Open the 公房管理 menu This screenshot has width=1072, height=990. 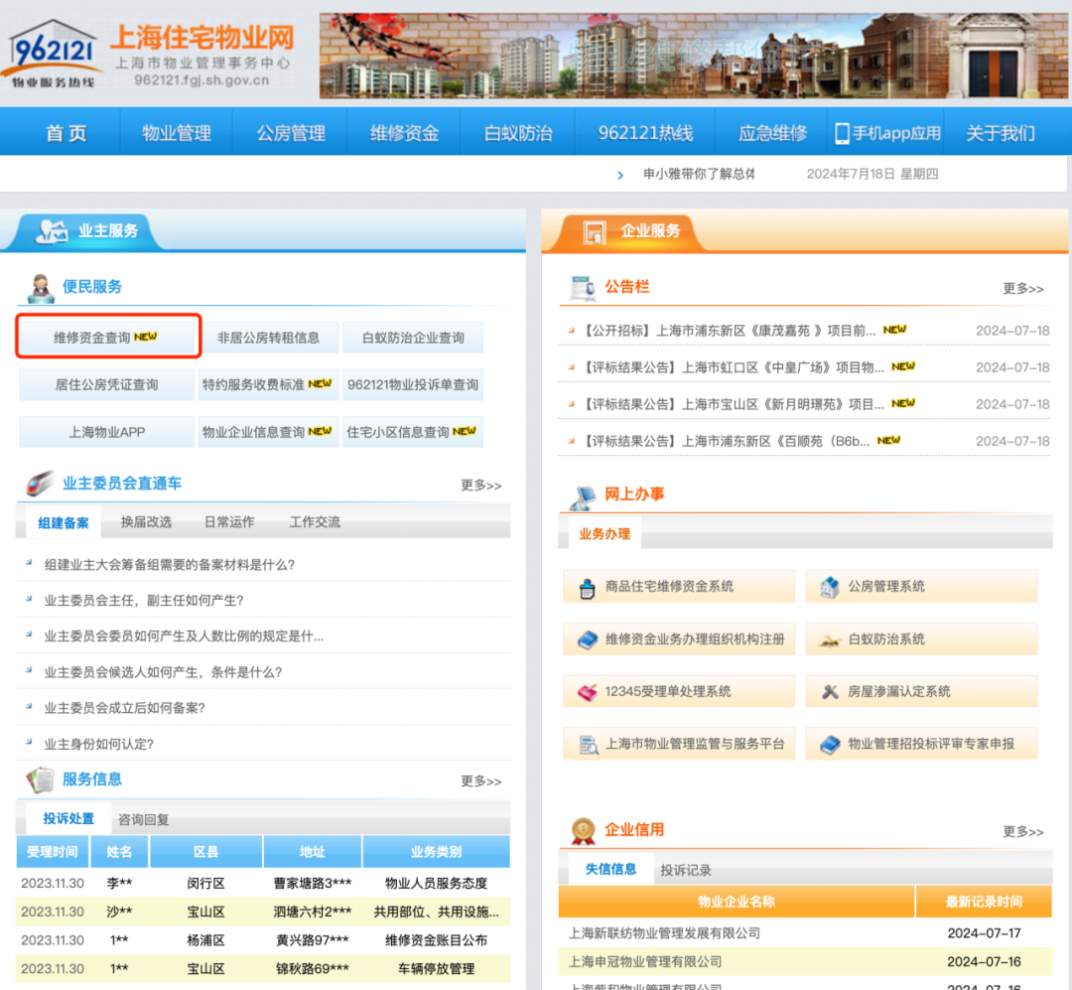click(291, 133)
